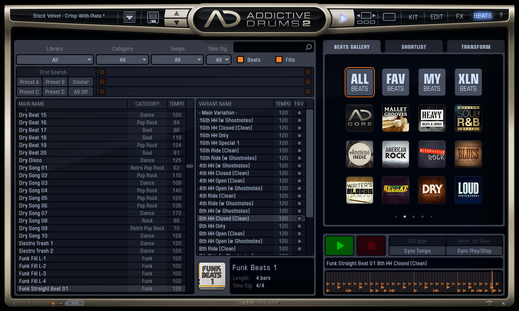This screenshot has height=311, width=519.
Task: Click the magnifier search icon
Action: (x=308, y=47)
